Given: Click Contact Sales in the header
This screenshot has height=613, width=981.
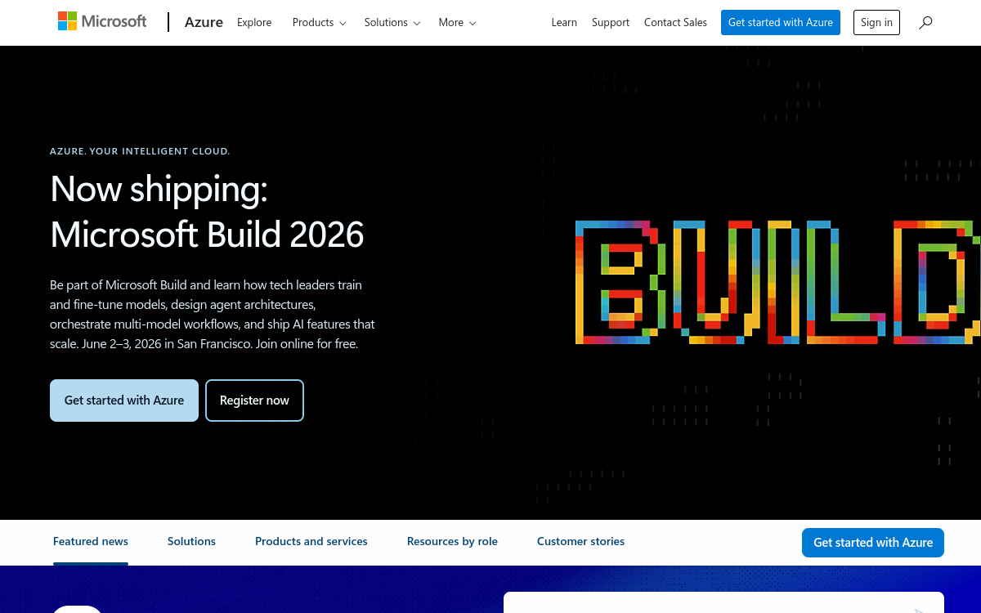Looking at the screenshot, I should (675, 23).
